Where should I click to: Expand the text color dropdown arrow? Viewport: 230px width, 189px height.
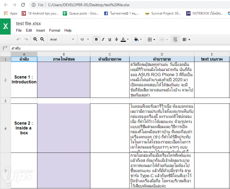coord(128,39)
